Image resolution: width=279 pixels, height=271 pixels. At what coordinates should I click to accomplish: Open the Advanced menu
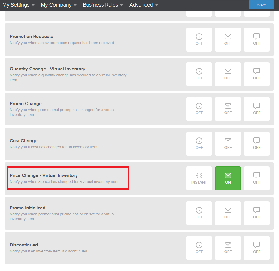tap(144, 5)
